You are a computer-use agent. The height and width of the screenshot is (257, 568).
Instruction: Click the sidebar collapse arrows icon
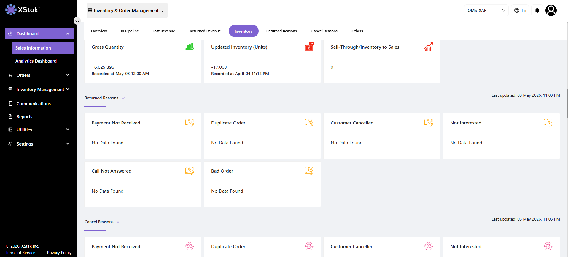(x=77, y=21)
